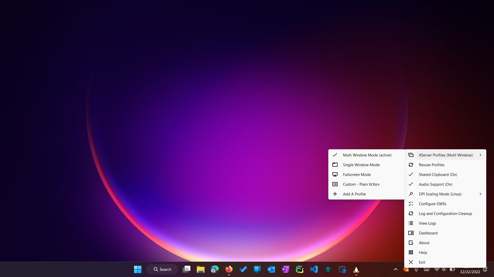494x277 pixels.
Task: Open PyCharm from the taskbar
Action: point(299,269)
